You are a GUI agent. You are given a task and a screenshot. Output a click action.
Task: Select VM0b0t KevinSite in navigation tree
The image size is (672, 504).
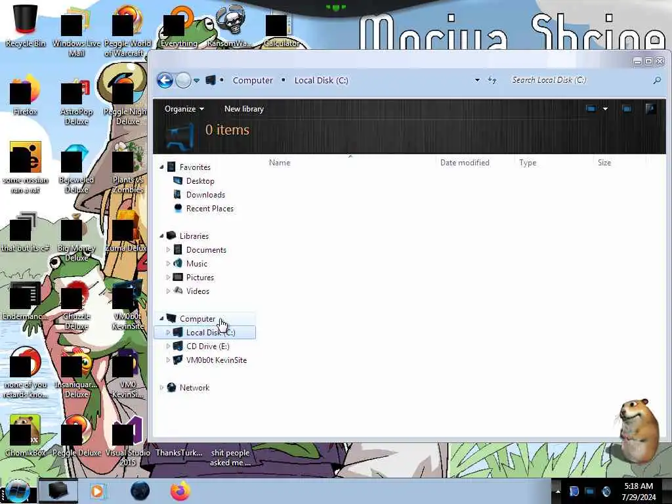coord(217,360)
